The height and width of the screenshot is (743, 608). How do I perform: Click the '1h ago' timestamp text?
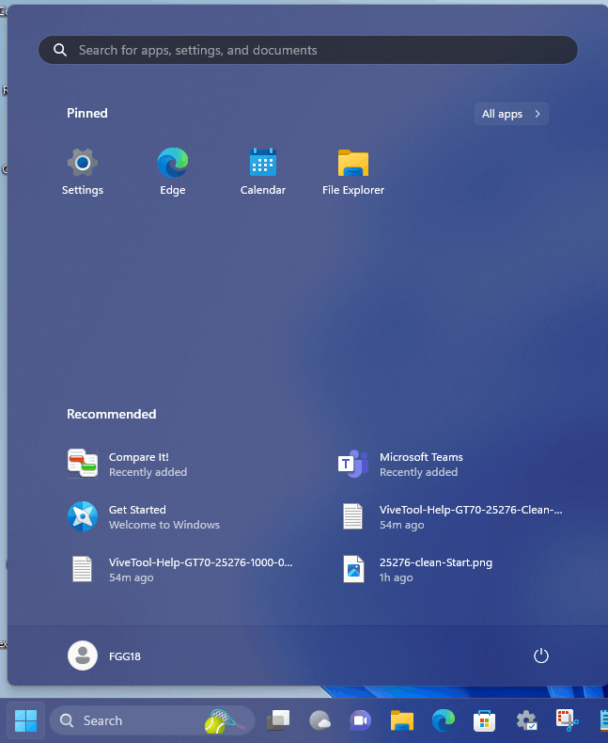click(396, 577)
